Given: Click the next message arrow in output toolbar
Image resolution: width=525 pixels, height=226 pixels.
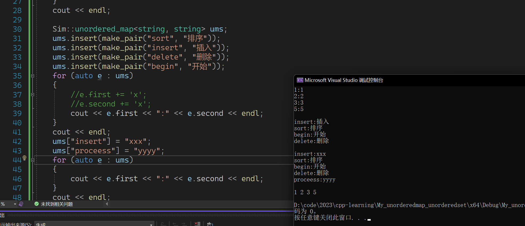Looking at the screenshot, I should click(184, 224).
